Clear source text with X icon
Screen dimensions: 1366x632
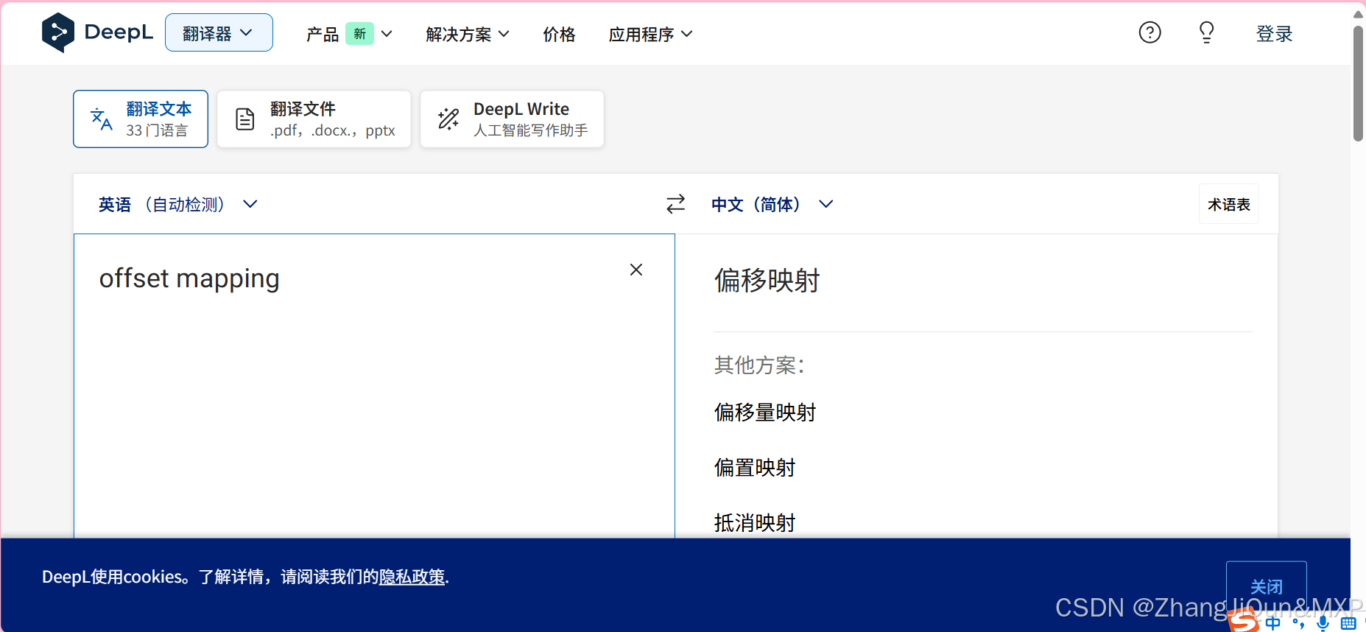click(636, 270)
